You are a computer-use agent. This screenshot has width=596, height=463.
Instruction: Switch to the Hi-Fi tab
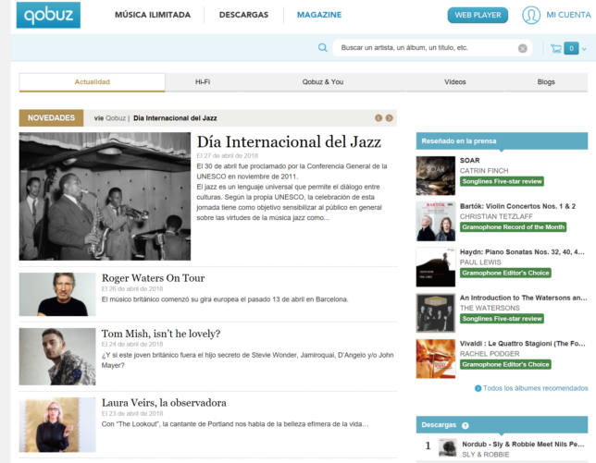point(203,82)
